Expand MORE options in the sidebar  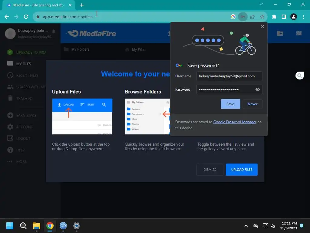pos(17,161)
